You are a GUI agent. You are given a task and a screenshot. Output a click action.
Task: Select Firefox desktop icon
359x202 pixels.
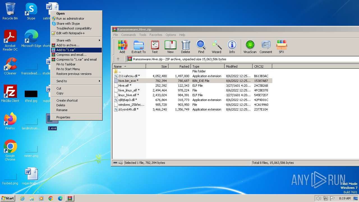click(x=10, y=121)
